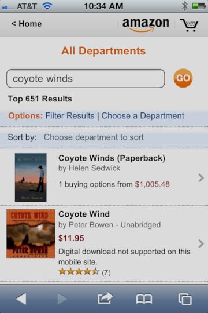Tap the Bluetooth icon in status bar

(x=185, y=6)
